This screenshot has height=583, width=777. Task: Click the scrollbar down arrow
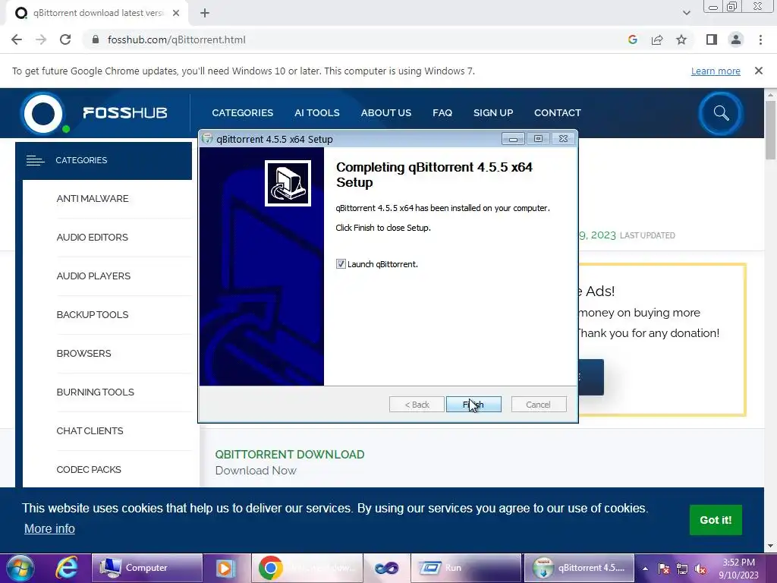click(770, 547)
